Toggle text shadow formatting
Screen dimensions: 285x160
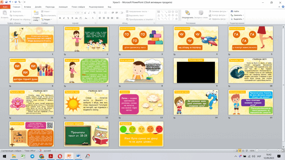coord(72,18)
